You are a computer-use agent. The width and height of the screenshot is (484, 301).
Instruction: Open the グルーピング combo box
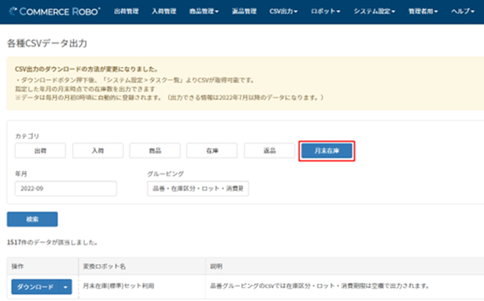click(198, 188)
